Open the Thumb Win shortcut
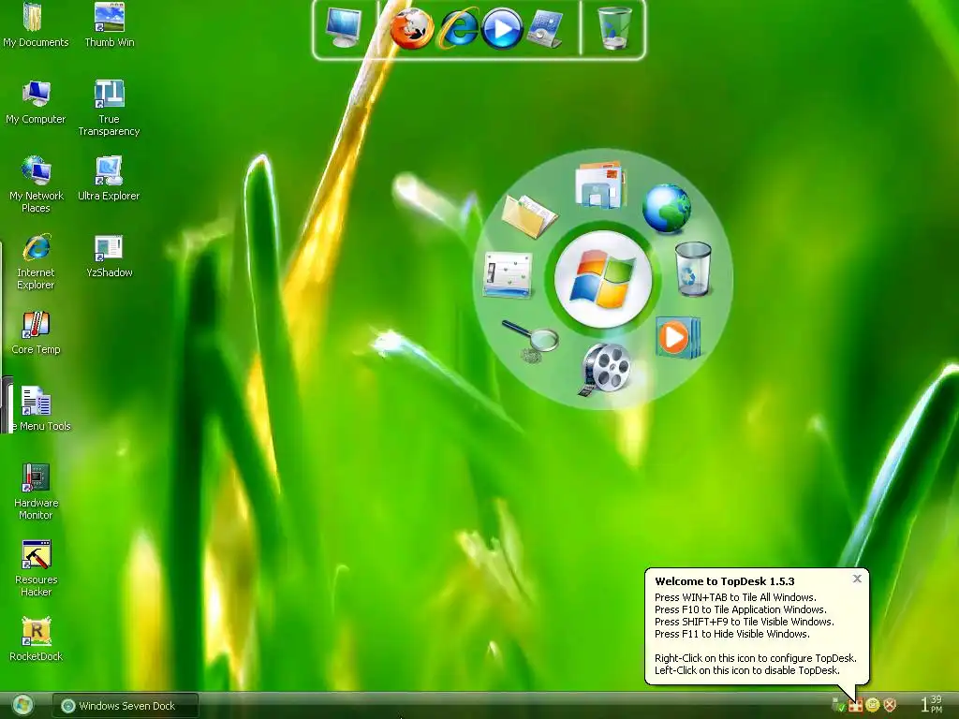This screenshot has height=719, width=959. 109,25
